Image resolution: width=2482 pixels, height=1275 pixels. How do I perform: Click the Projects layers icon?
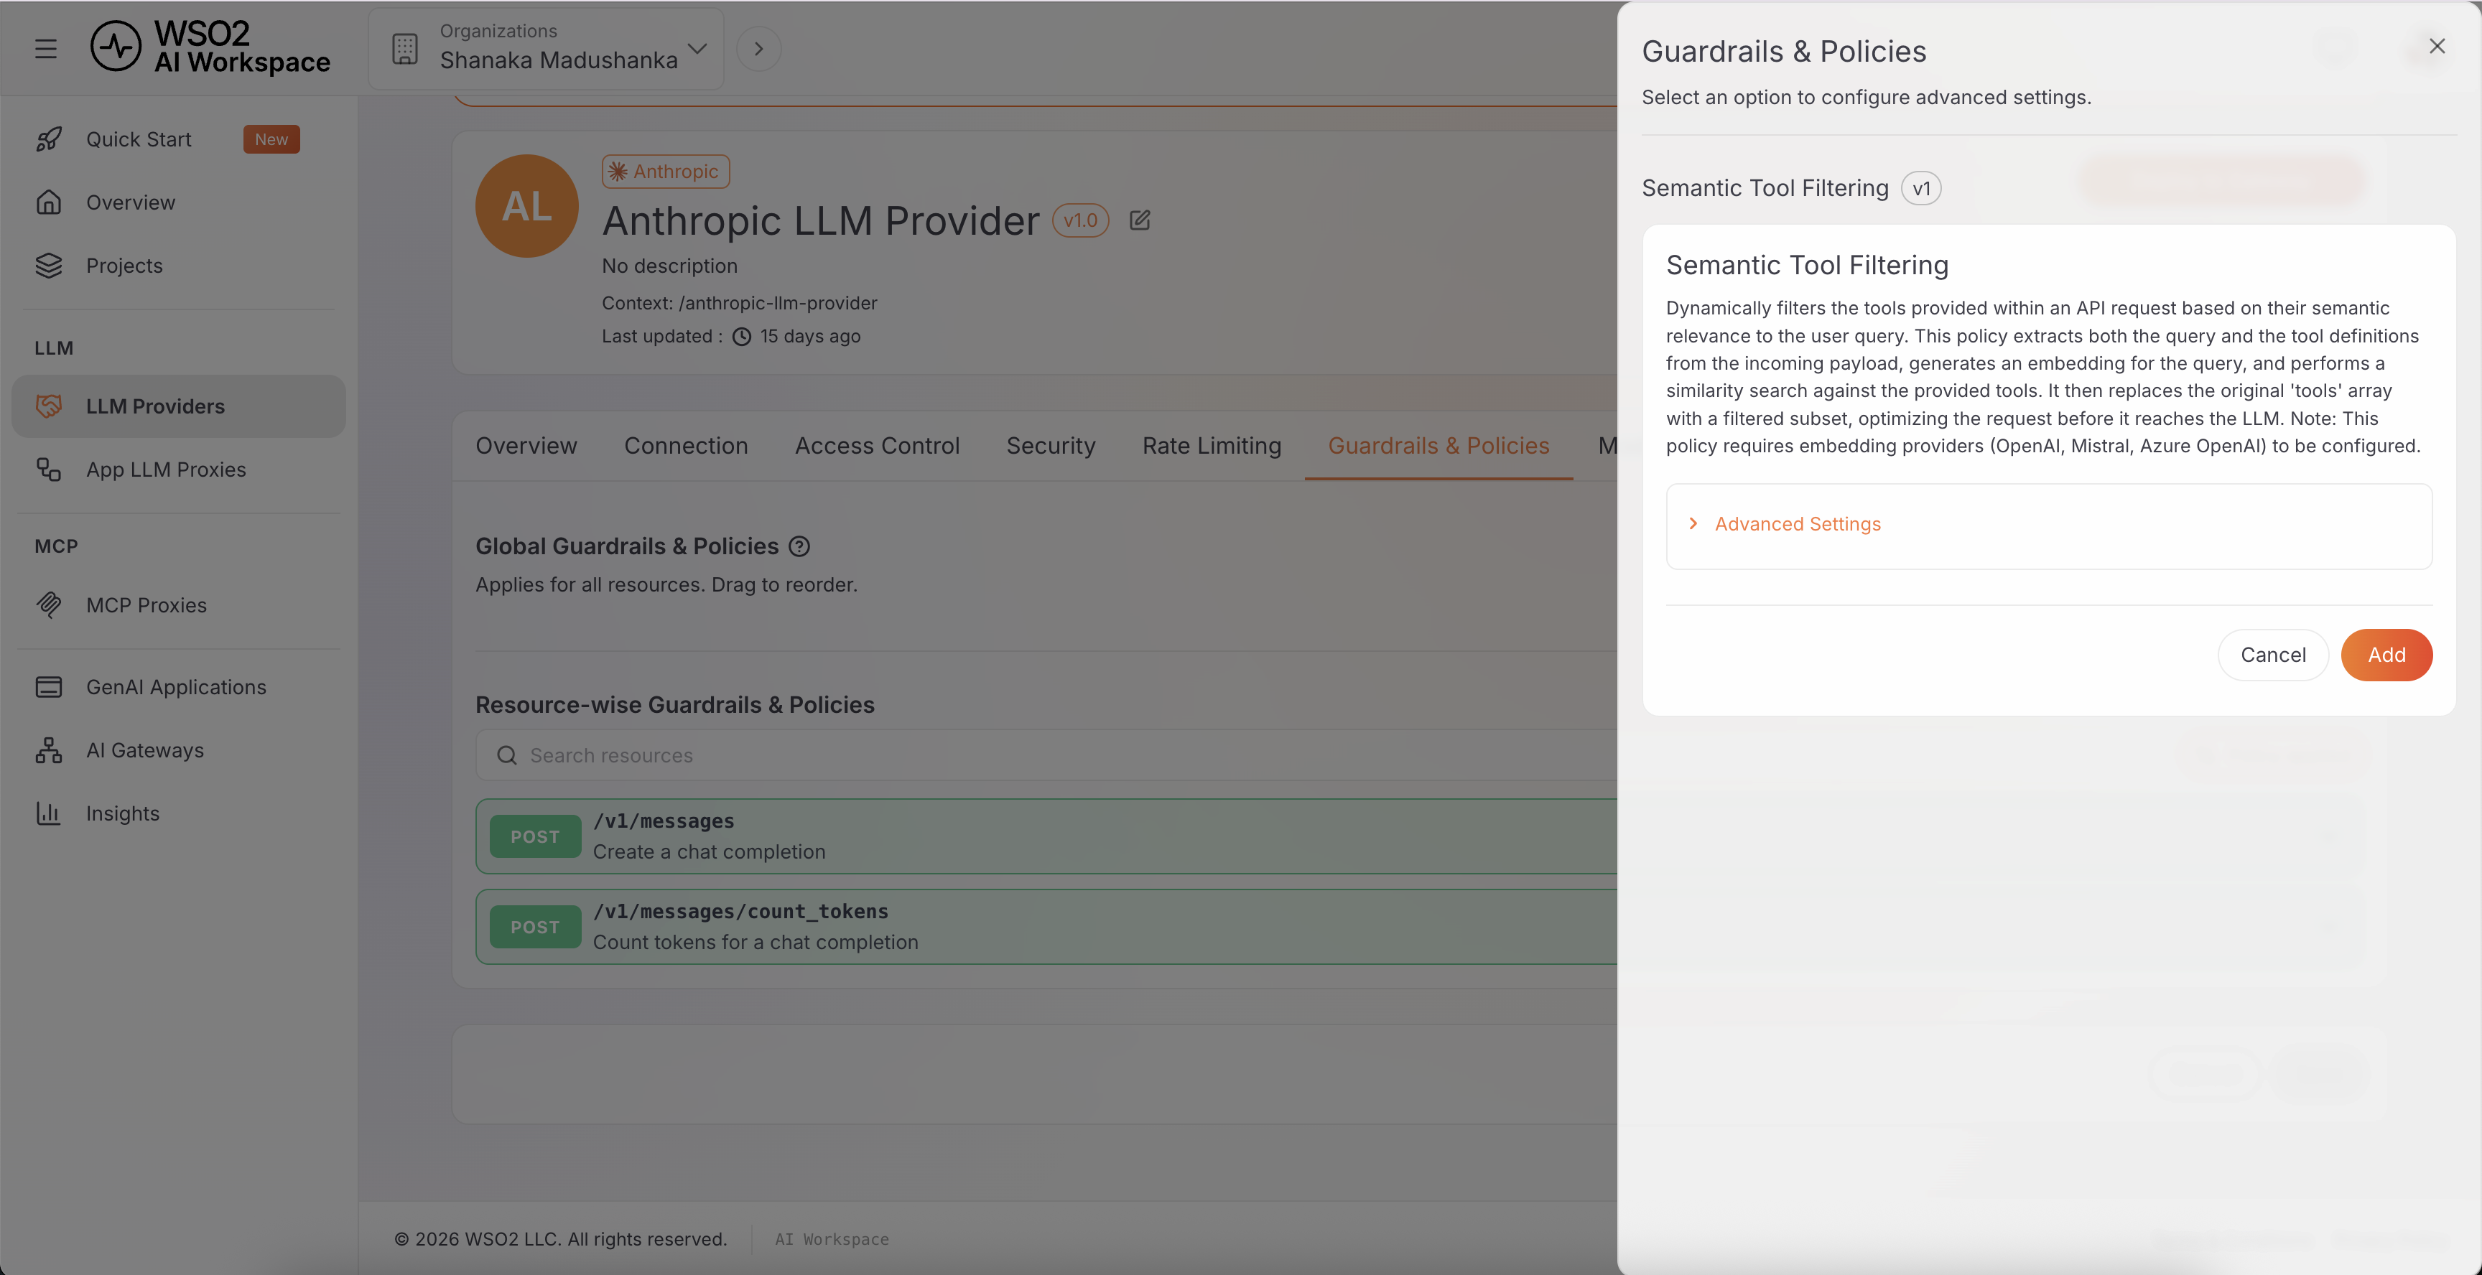pyautogui.click(x=48, y=265)
